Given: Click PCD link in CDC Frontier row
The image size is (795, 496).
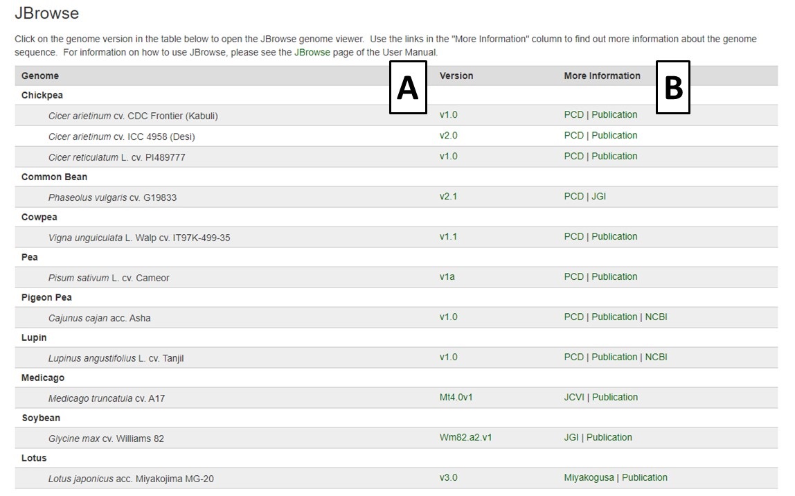Looking at the screenshot, I should 574,114.
